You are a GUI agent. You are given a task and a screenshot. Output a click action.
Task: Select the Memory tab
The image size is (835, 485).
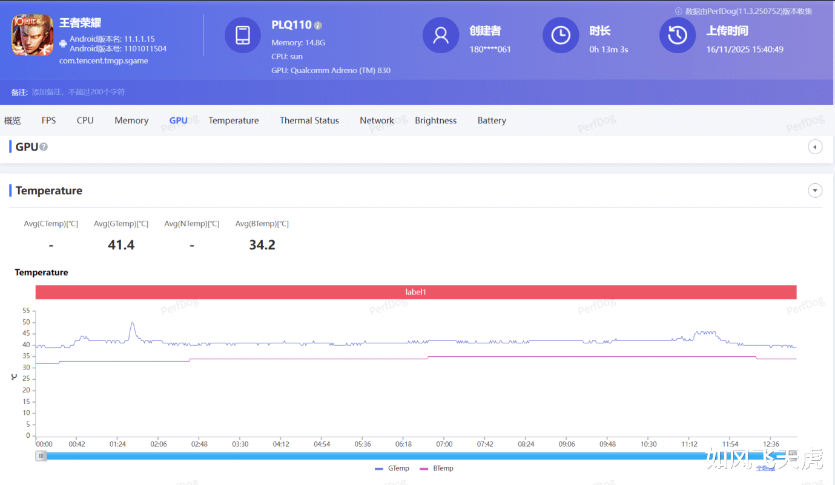(x=131, y=120)
